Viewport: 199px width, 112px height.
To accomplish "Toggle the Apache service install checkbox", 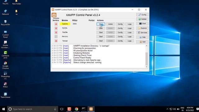I will click(x=56, y=24).
